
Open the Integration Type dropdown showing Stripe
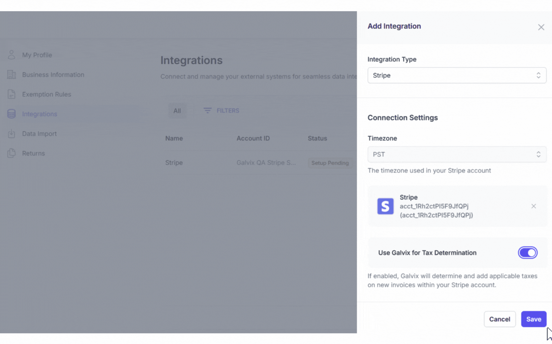[457, 75]
